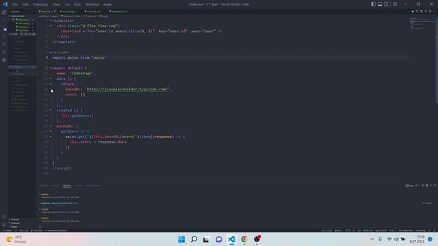Open Windows taskbar search
Viewport: 438px width, 246px height.
tap(194, 239)
